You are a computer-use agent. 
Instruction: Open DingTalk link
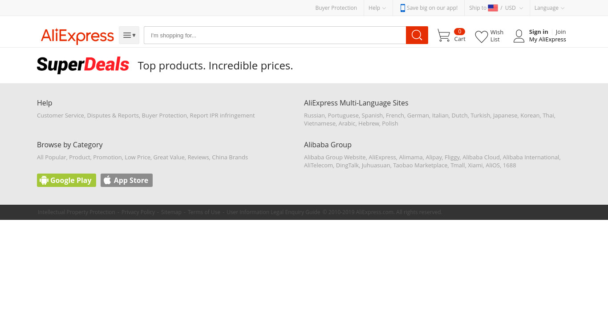pyautogui.click(x=347, y=165)
